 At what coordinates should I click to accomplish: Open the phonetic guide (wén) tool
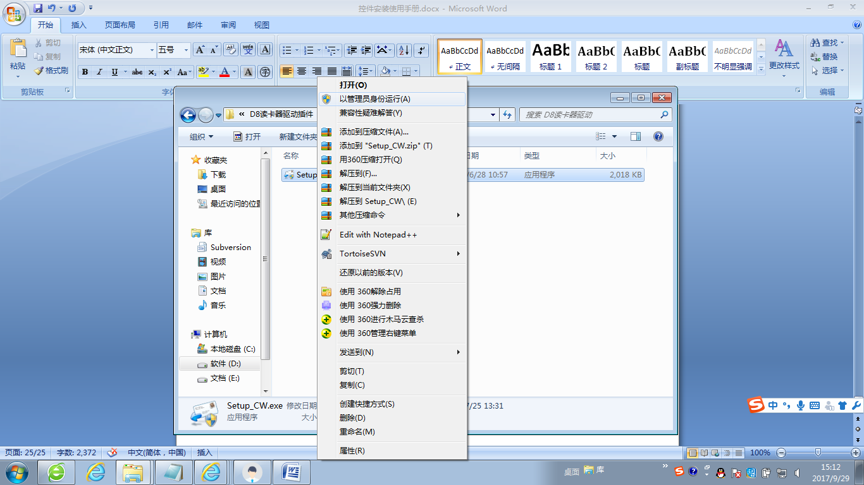pos(248,50)
